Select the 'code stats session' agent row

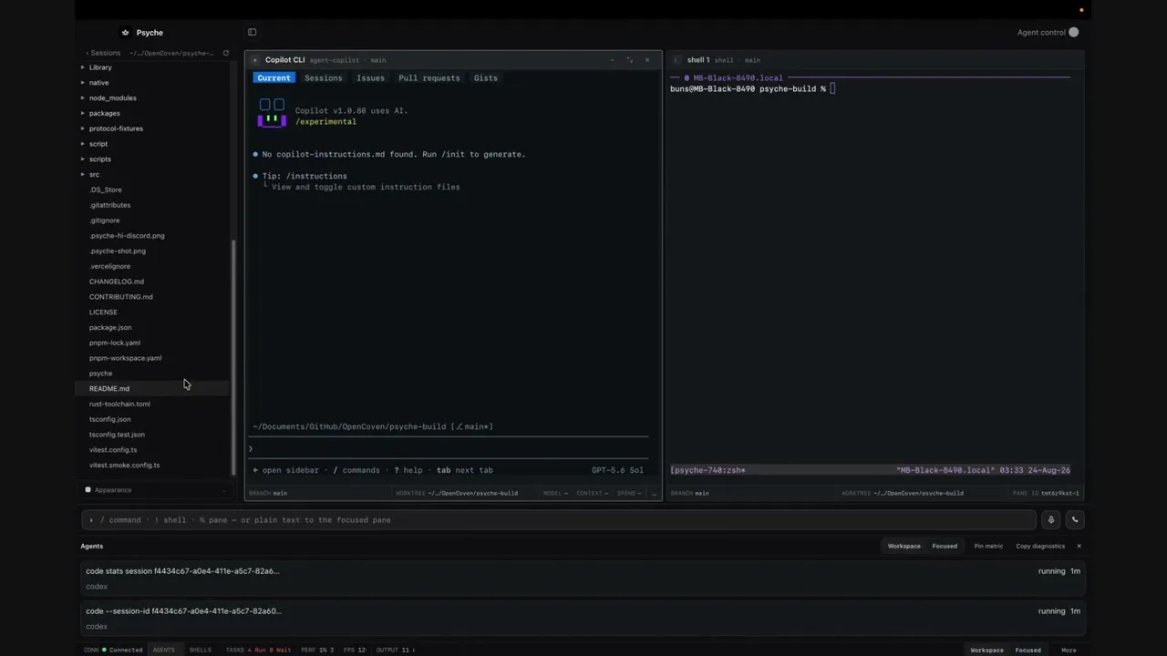(x=583, y=579)
